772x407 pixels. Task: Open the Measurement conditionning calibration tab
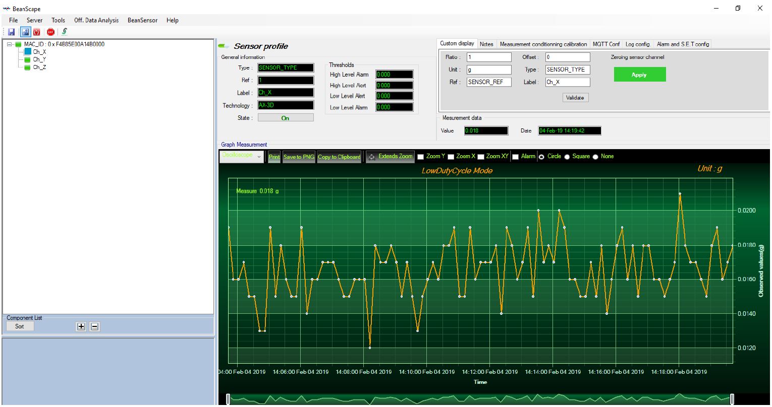[x=543, y=44]
